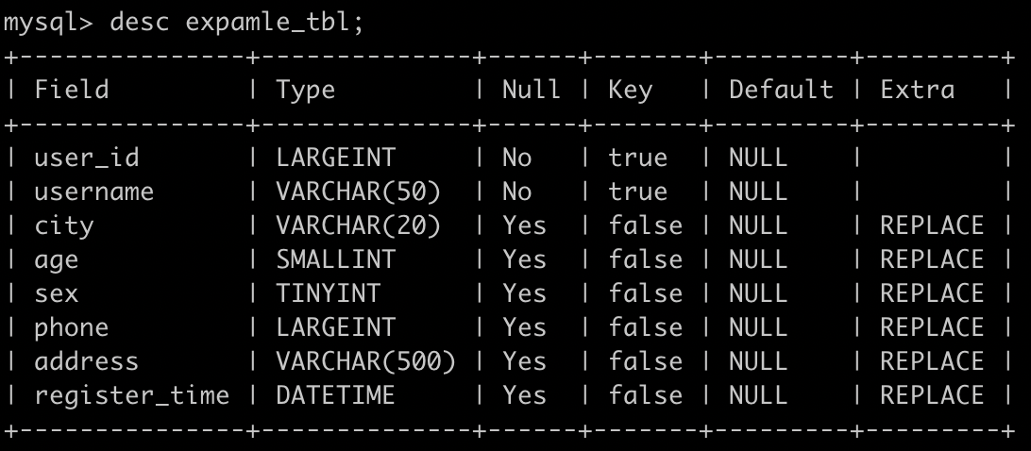
Task: Select the register_time field name
Action: [x=132, y=395]
